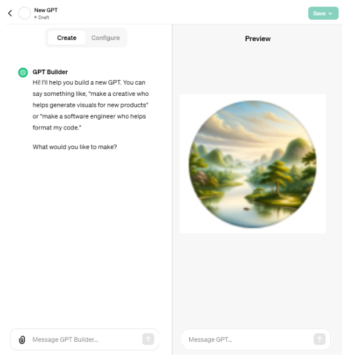Click the GPT Builder greeting message text
Viewport: 343px width, 357px height.
[91, 105]
